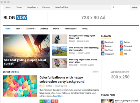Click the 728 x 90 Ad banner
This screenshot has height=103, width=140.
(93, 17)
